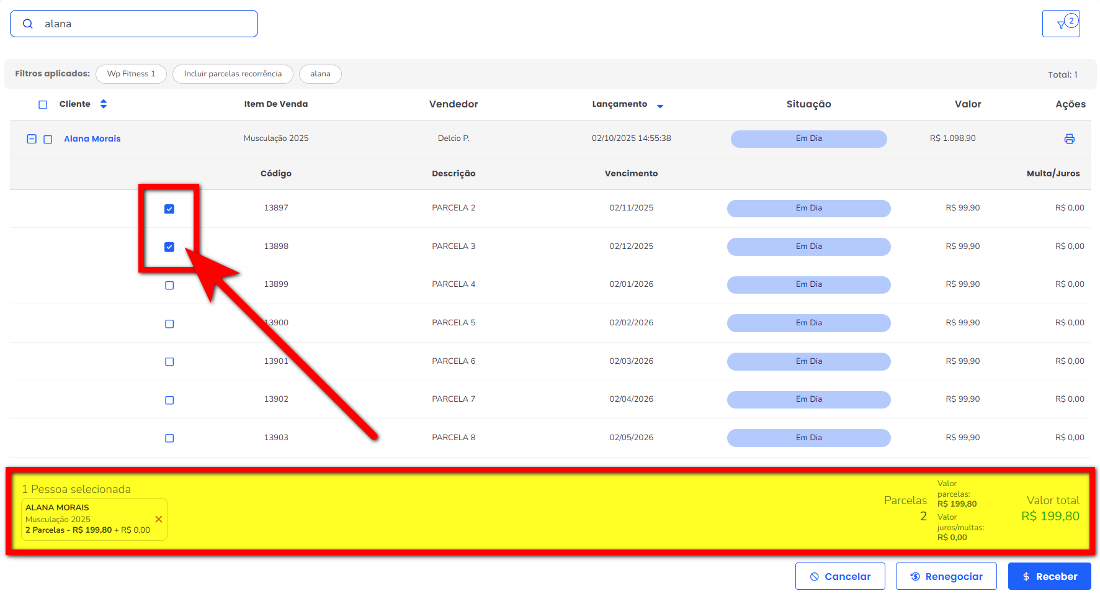Select the Parcela 8 checkbox
1100x601 pixels.
click(x=169, y=438)
